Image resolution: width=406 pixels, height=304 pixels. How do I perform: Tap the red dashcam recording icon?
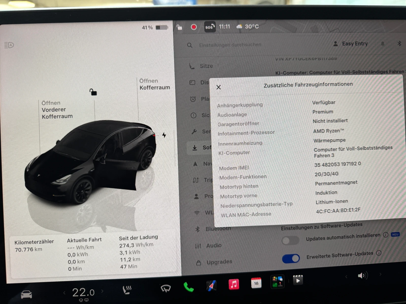(x=194, y=27)
